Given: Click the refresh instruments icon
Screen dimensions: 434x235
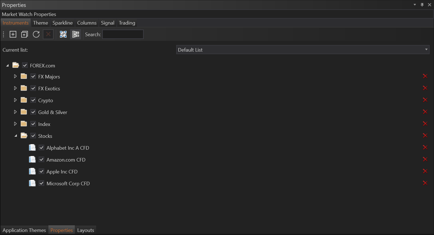Looking at the screenshot, I should [36, 34].
